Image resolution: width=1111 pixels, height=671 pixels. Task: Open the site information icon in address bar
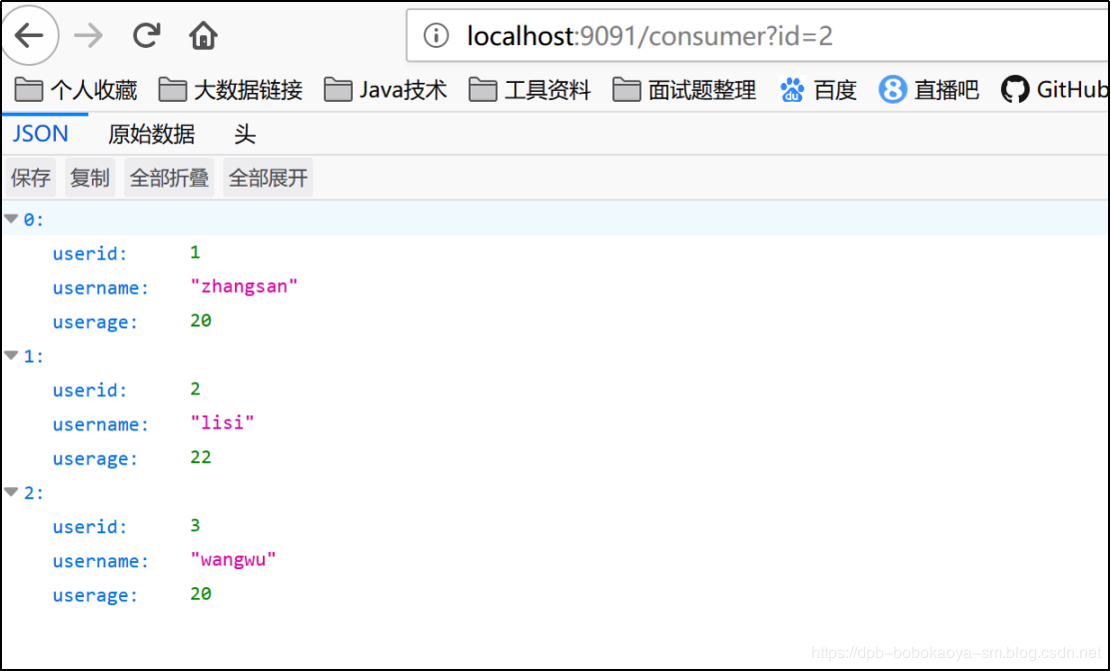(x=436, y=35)
